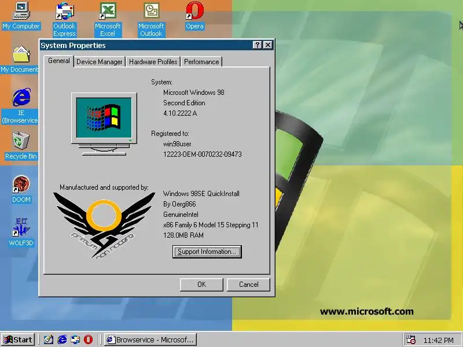The height and width of the screenshot is (347, 463).
Task: Launch Outlook Express from desktop
Action: click(64, 19)
